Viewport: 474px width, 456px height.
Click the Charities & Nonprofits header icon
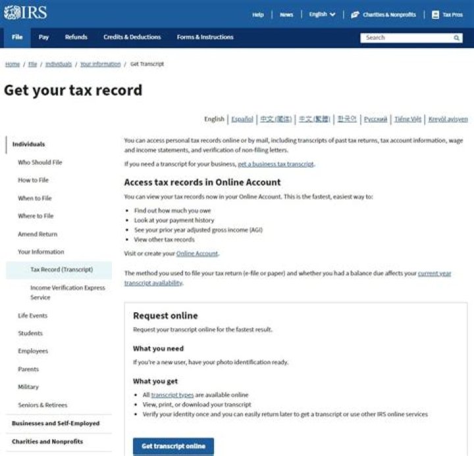(x=355, y=14)
